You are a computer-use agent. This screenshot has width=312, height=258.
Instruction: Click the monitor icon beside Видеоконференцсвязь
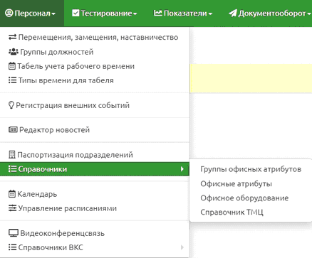(x=14, y=233)
